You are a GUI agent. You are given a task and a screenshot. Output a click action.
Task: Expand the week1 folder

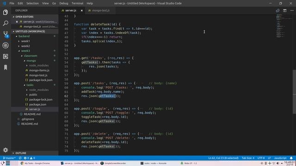coord(25,41)
